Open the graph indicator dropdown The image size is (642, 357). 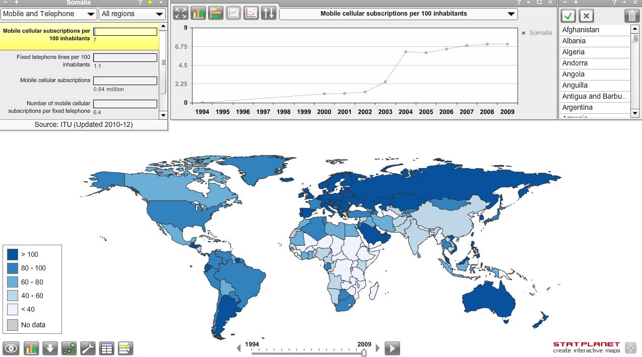(398, 14)
